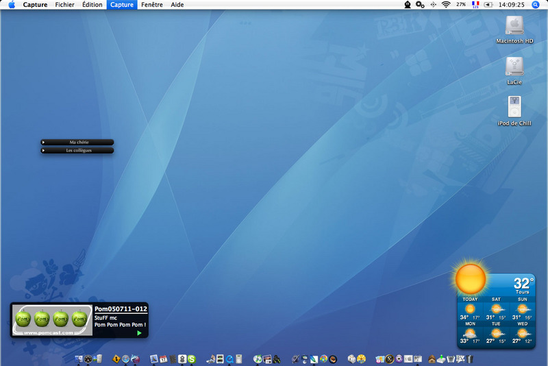Open the French flag input menu
The width and height of the screenshot is (548, 366).
coord(475,4)
